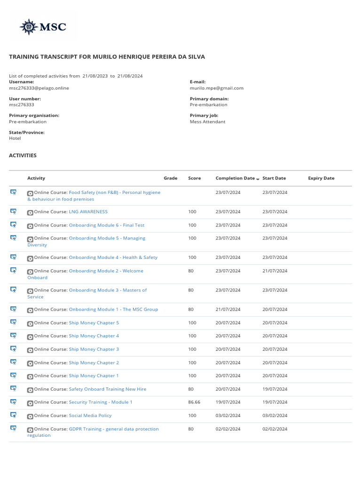This screenshot has width=361, height=482.
Task: Open Onboarding Module 1 - The MSC Group link
Action: click(x=113, y=309)
